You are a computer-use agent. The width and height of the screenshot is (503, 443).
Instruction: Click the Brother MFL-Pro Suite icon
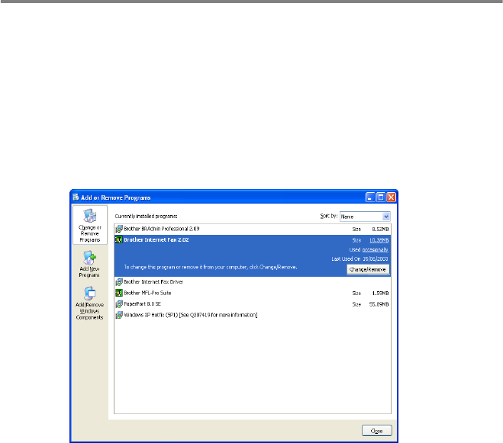point(119,293)
